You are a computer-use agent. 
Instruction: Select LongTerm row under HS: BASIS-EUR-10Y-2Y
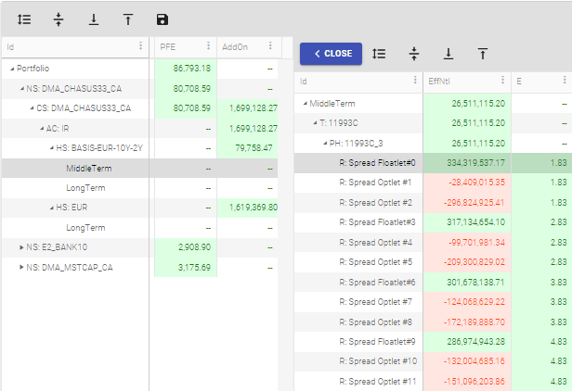click(x=139, y=188)
